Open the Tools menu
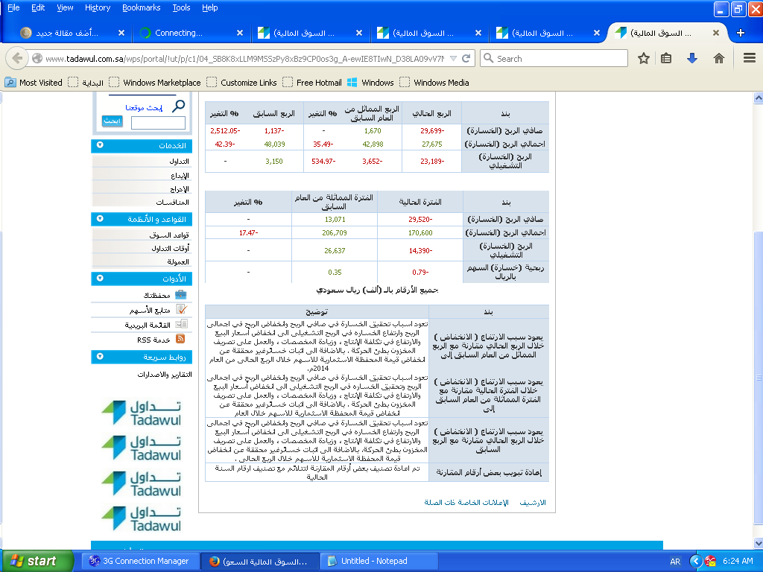763x572 pixels. pos(181,7)
